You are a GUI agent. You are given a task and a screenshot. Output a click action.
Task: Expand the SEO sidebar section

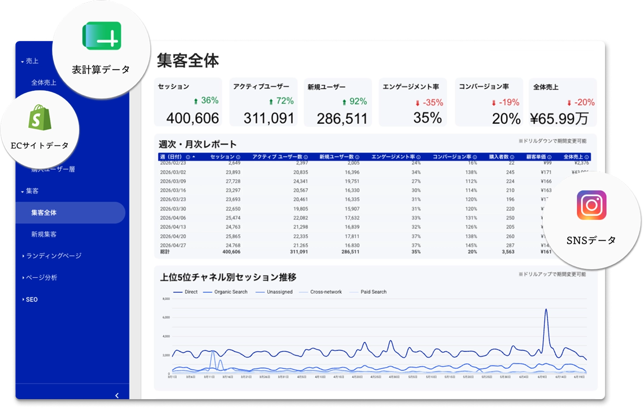pos(23,299)
